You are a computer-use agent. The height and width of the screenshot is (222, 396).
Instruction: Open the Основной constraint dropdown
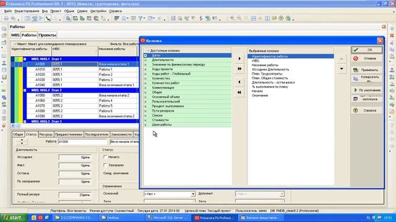click(192, 194)
